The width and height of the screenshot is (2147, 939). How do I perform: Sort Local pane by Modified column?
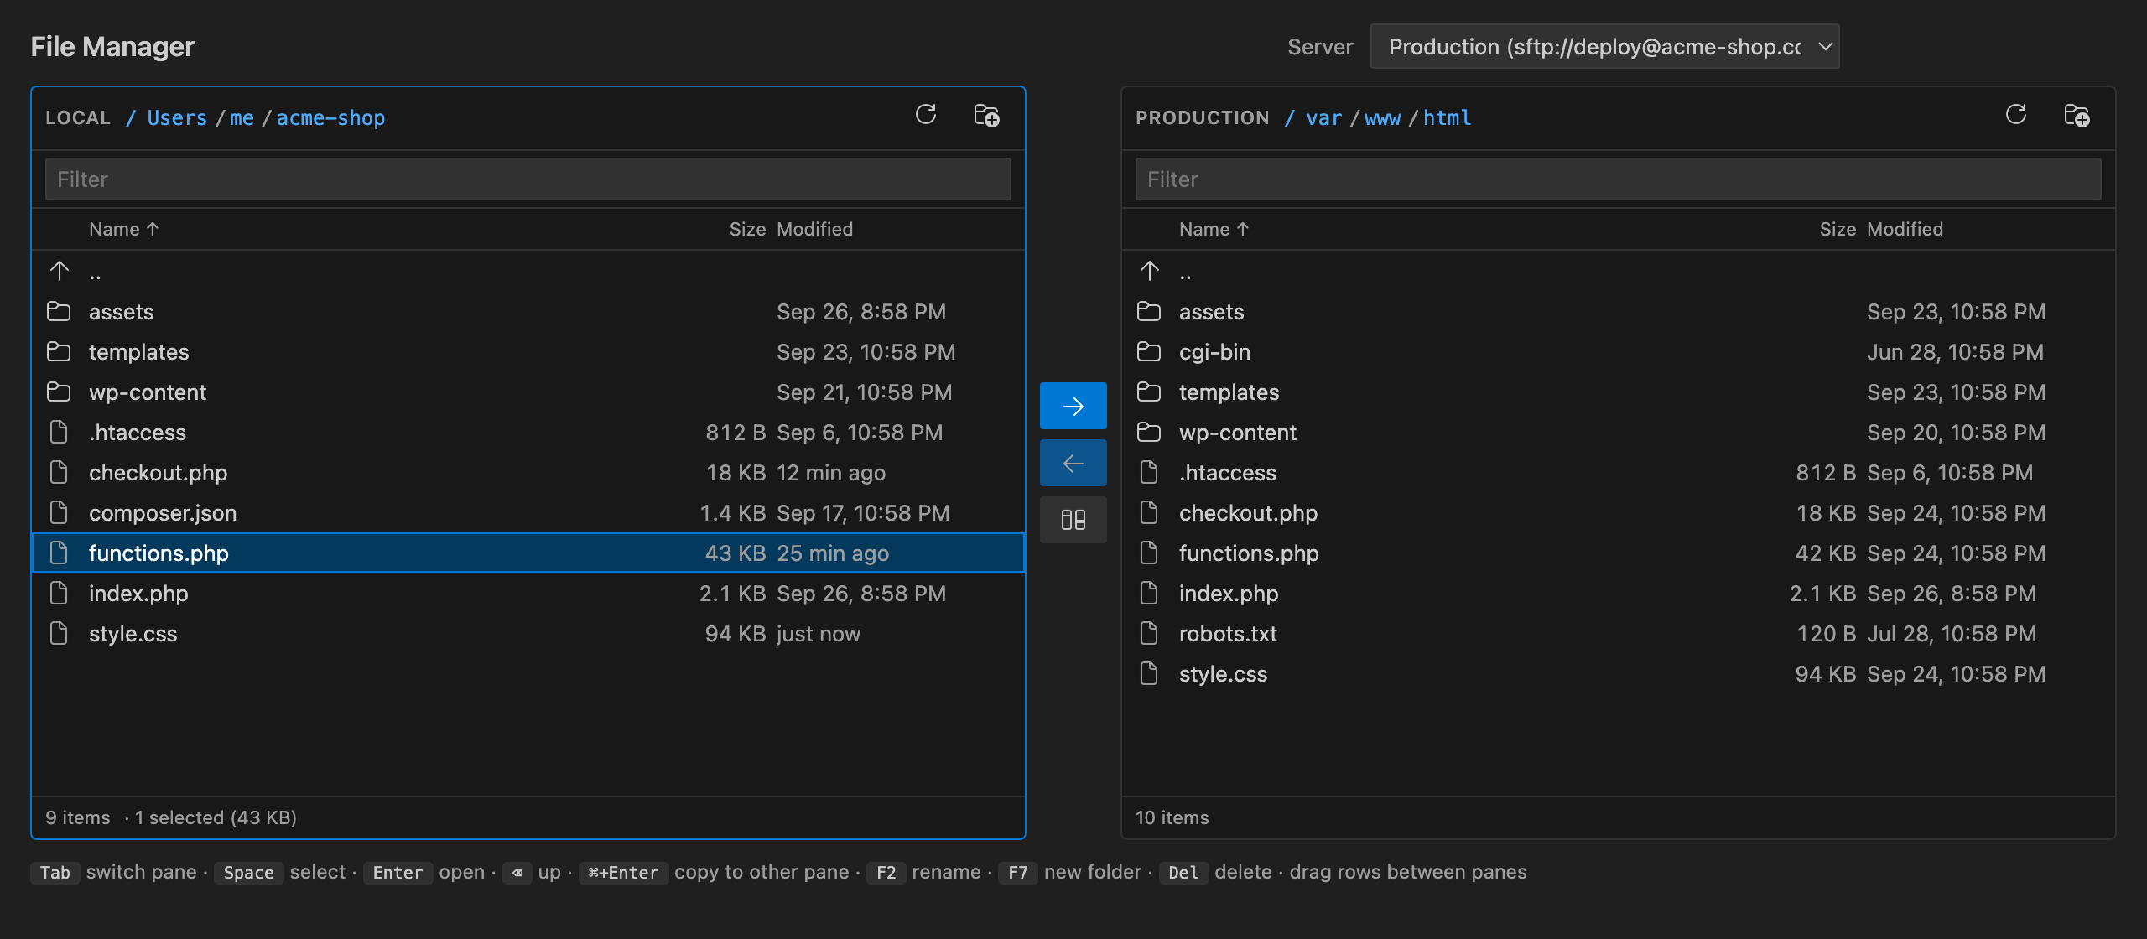814,230
